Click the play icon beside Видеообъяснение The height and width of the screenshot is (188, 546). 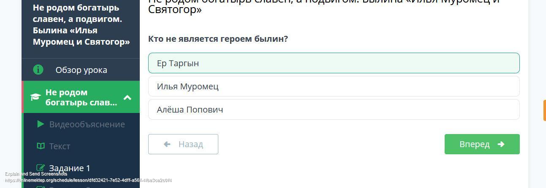click(x=41, y=124)
